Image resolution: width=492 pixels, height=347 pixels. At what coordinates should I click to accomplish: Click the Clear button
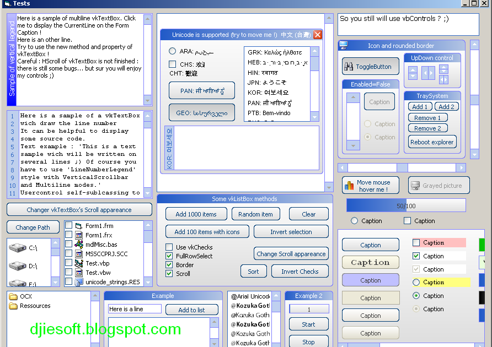coord(309,214)
